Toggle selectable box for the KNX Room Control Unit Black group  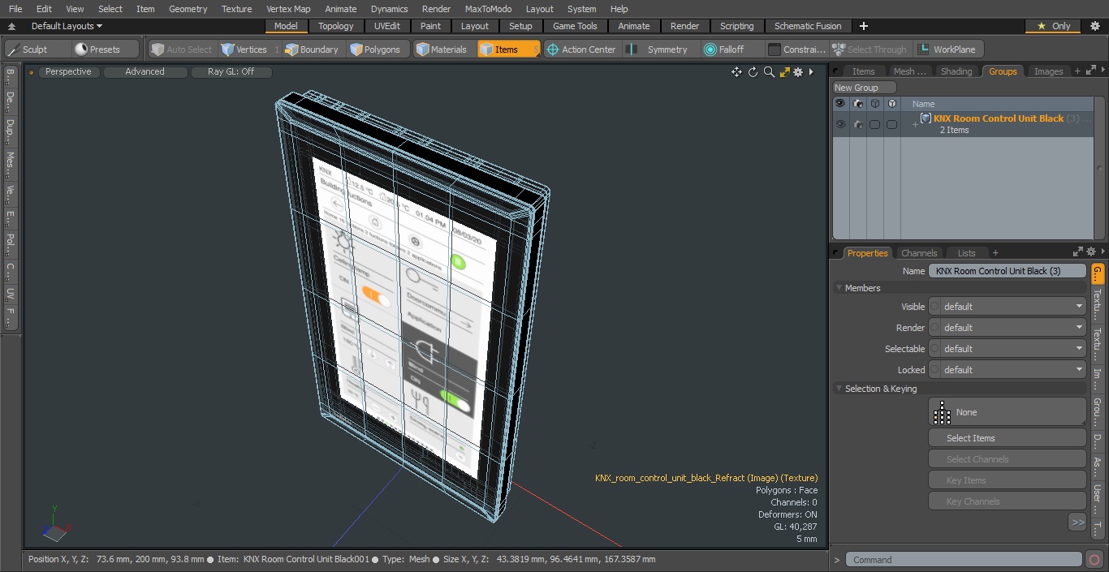click(x=874, y=124)
